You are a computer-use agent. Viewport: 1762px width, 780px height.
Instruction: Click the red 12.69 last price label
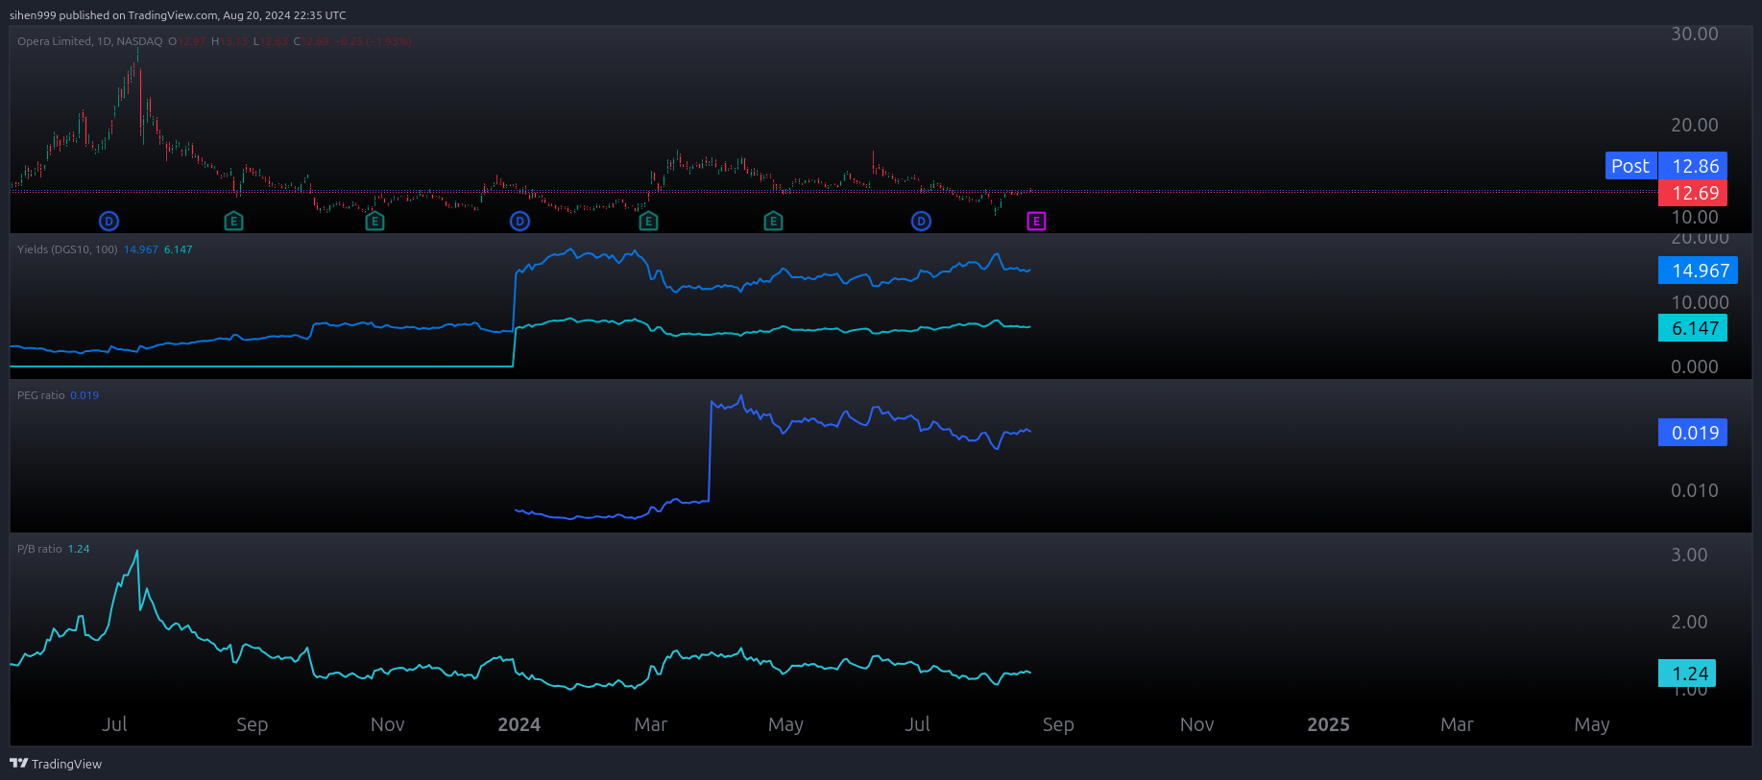(x=1694, y=193)
